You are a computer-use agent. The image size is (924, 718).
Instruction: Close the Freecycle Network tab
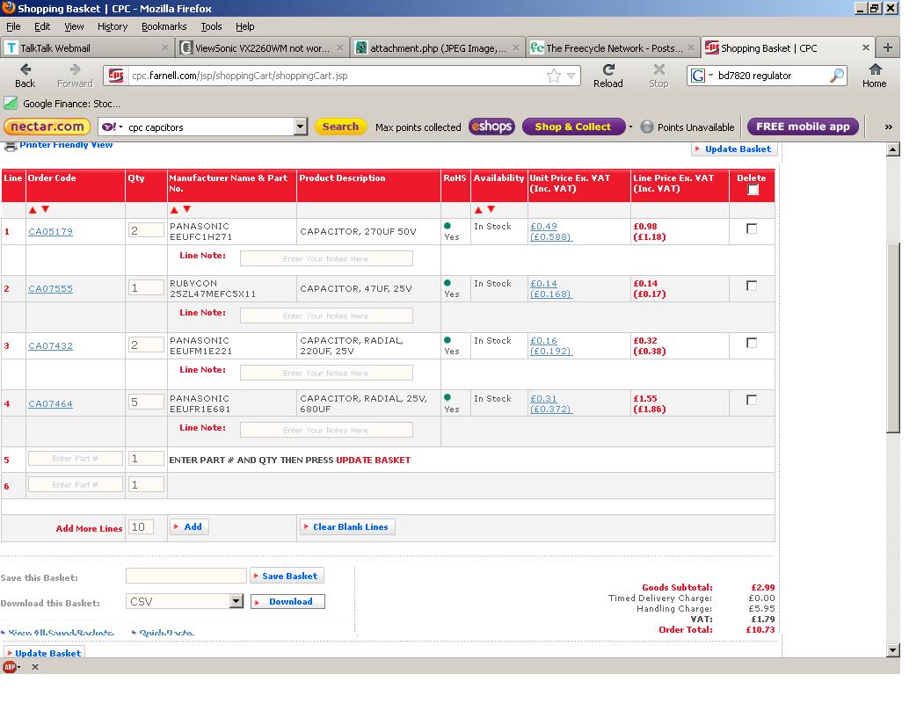[x=691, y=47]
